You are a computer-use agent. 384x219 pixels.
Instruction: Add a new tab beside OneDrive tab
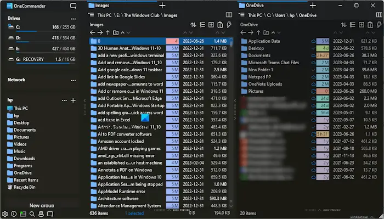pos(313,5)
